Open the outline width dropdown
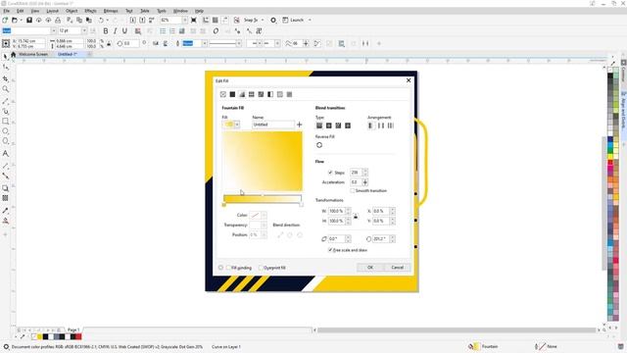This screenshot has height=353, width=627. click(x=204, y=43)
